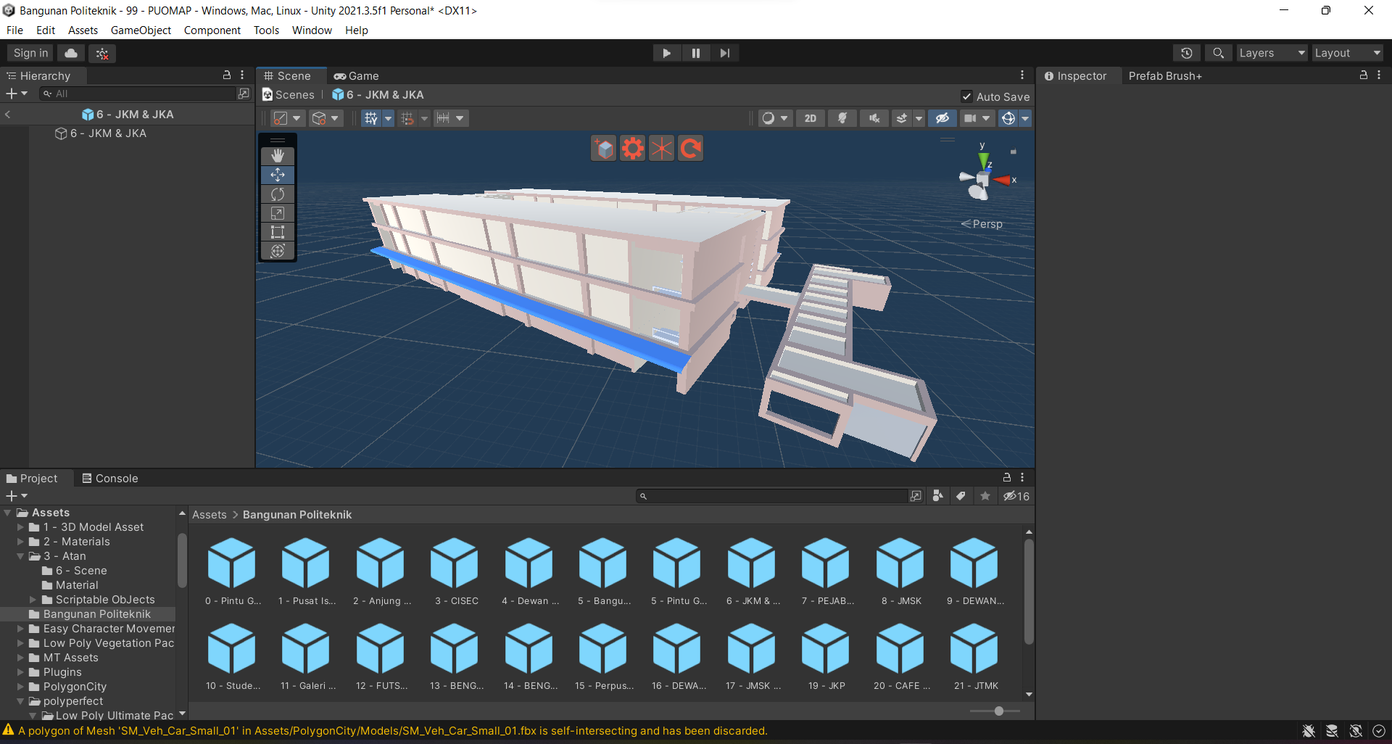Open the GameObject menu
Image resolution: width=1392 pixels, height=744 pixels.
tap(141, 30)
